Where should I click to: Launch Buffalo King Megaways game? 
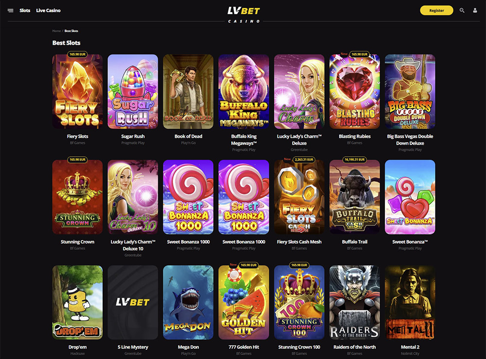pyautogui.click(x=243, y=92)
